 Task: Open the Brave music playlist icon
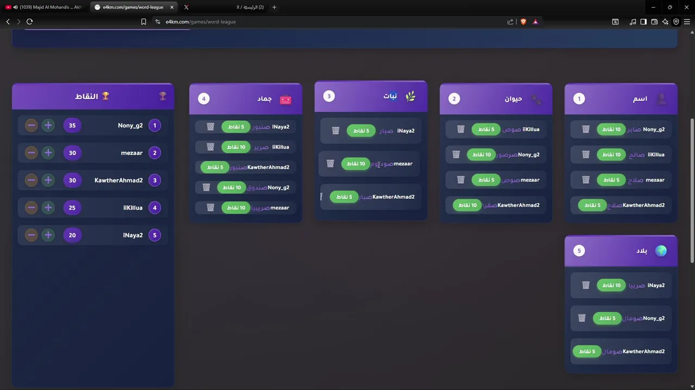pyautogui.click(x=633, y=22)
